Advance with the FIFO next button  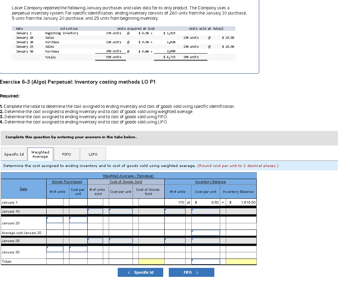pos(191,272)
